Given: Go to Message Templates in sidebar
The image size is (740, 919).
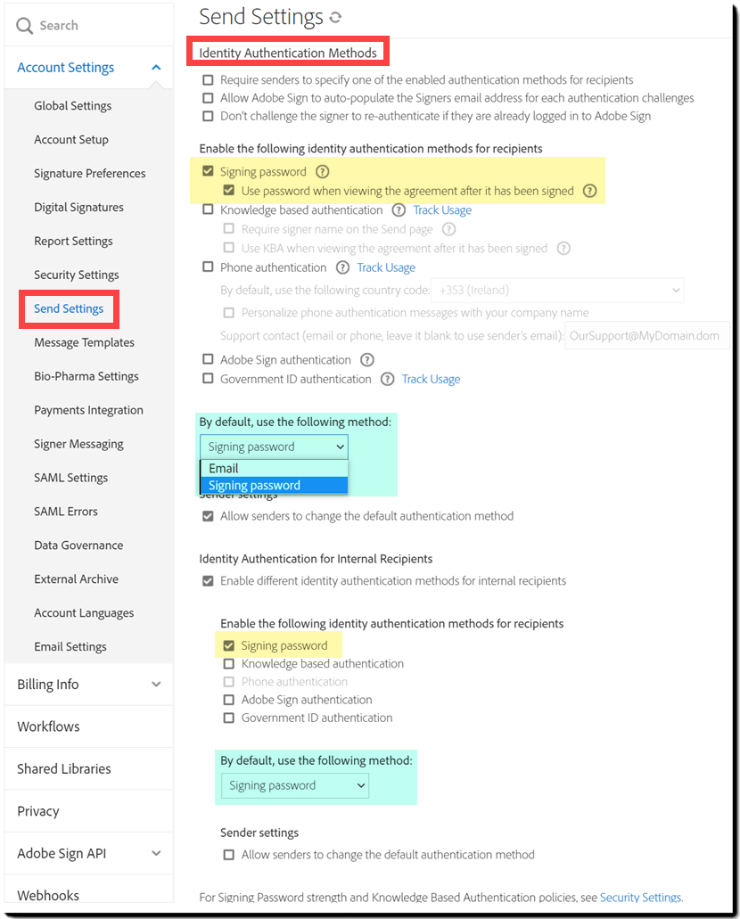Looking at the screenshot, I should point(84,342).
